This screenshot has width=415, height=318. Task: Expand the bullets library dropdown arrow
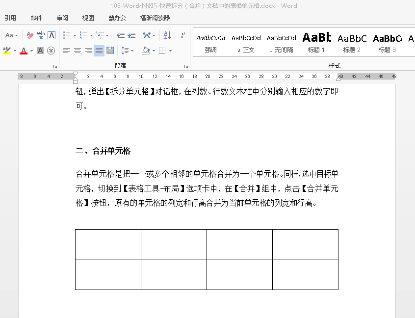pyautogui.click(x=75, y=35)
